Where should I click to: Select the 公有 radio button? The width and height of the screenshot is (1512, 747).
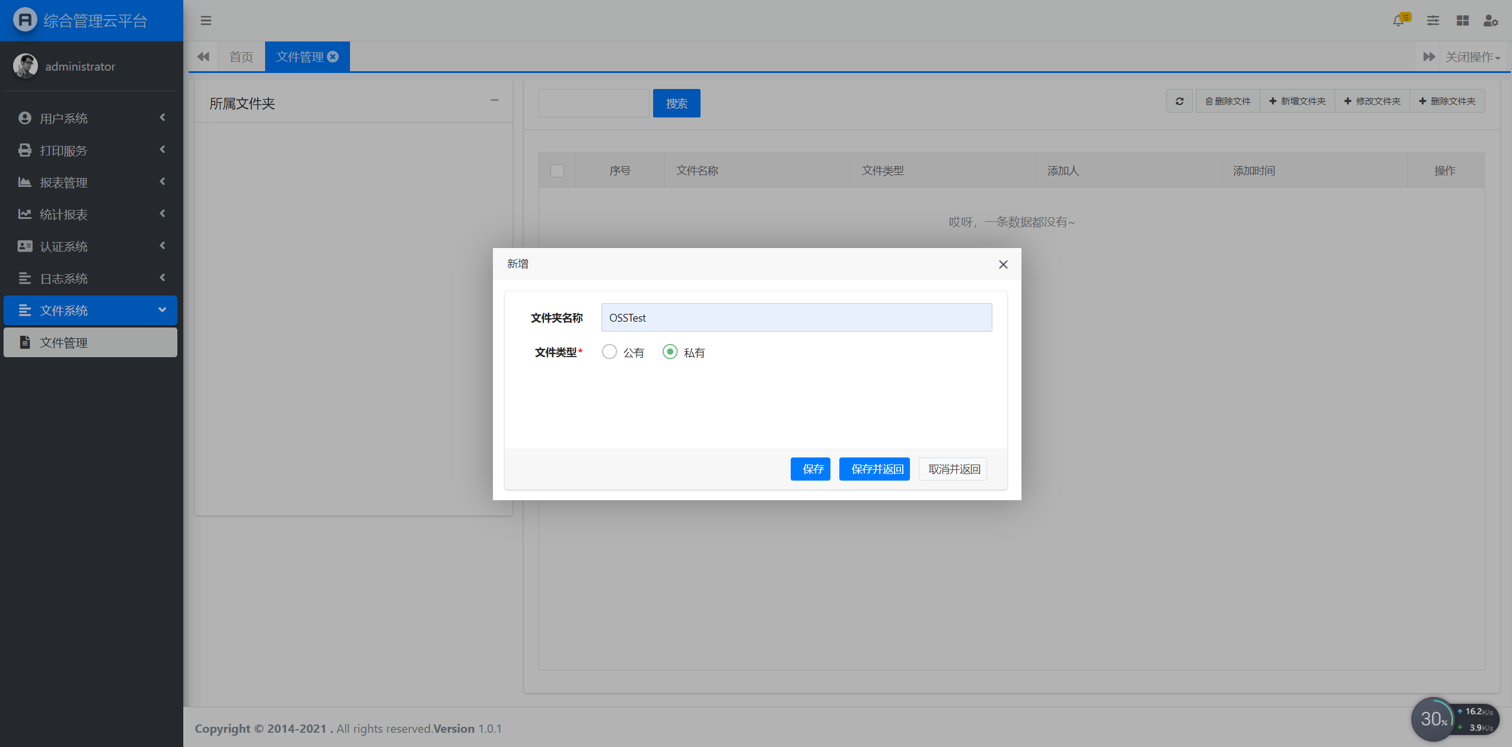tap(609, 352)
